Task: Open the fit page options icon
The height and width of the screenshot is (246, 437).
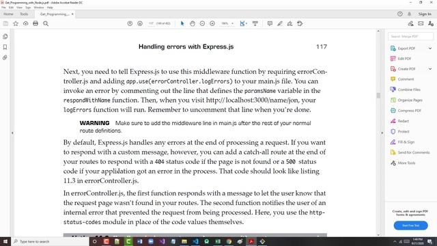Action: point(243,24)
